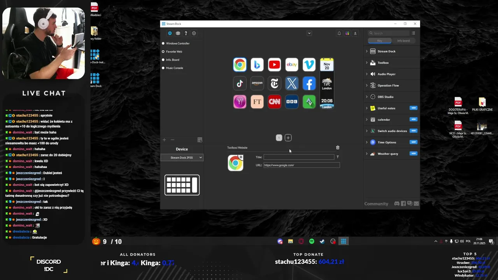The image size is (498, 280).
Task: Click the Title input field
Action: click(299, 157)
